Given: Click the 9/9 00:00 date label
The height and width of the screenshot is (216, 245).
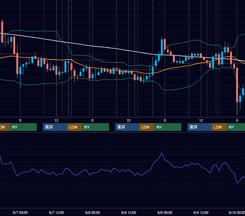Looking at the screenshot, I should pos(165,212).
